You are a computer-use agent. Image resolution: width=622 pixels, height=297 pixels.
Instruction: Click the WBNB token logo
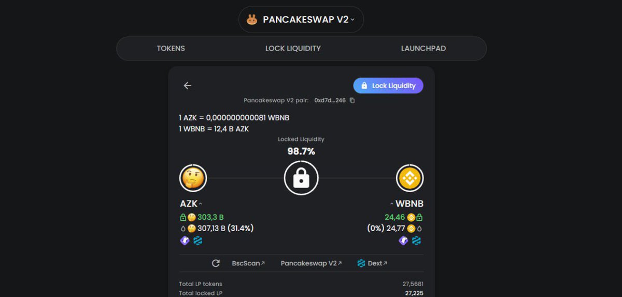410,178
